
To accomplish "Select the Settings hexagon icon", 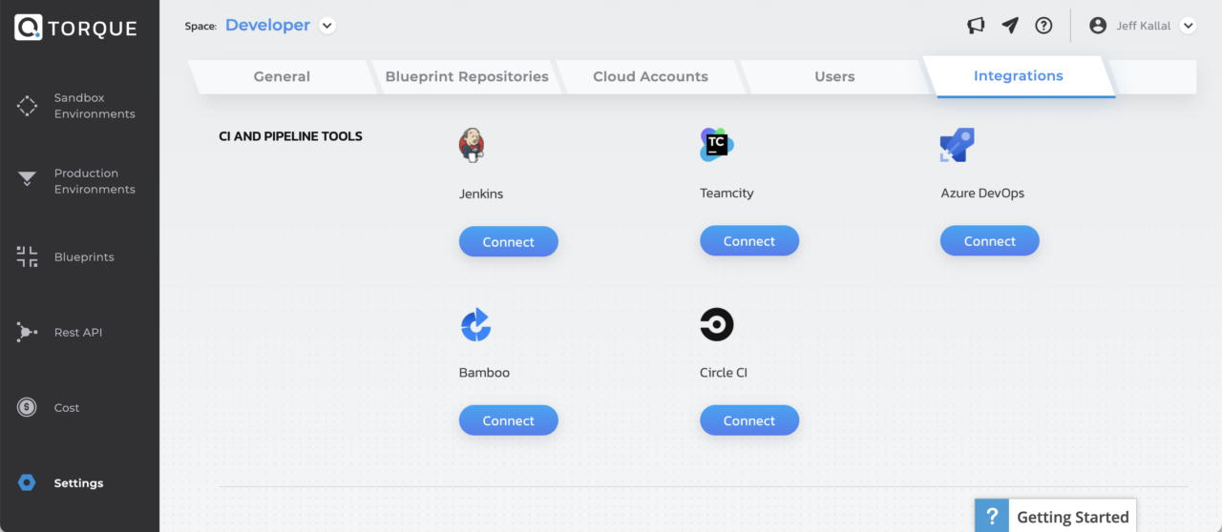I will coord(27,482).
